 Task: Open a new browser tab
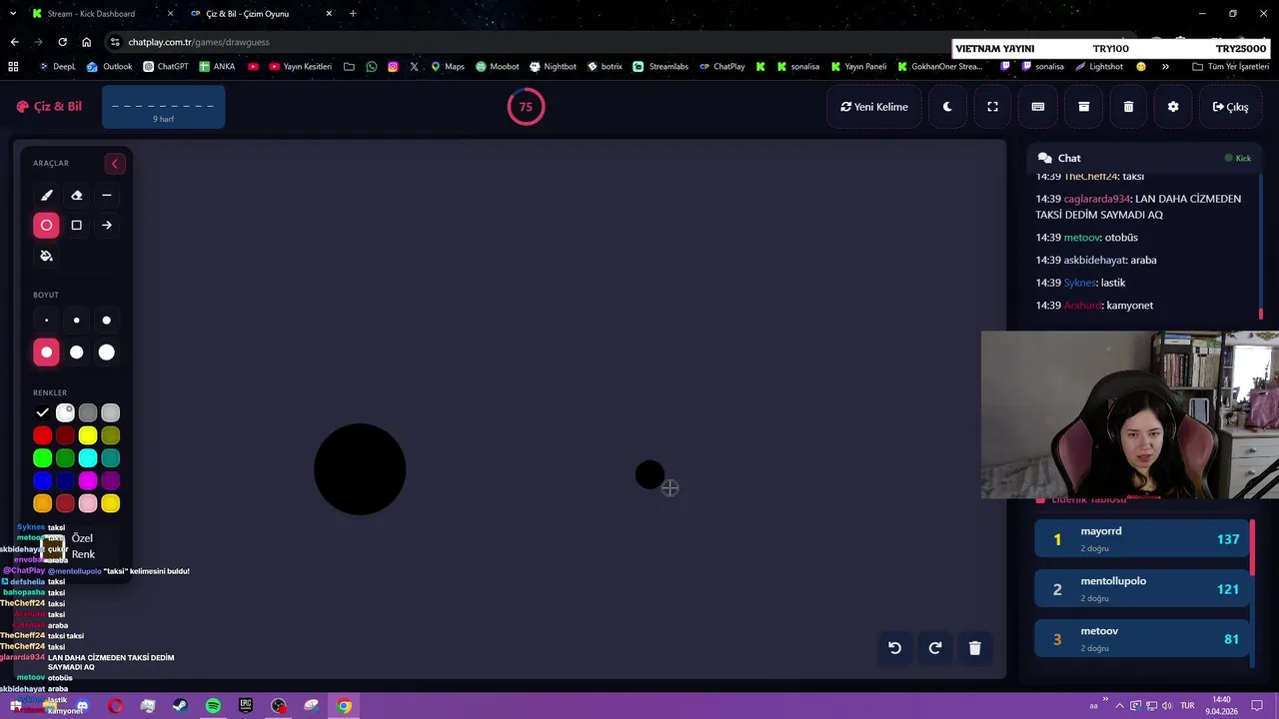click(x=353, y=14)
